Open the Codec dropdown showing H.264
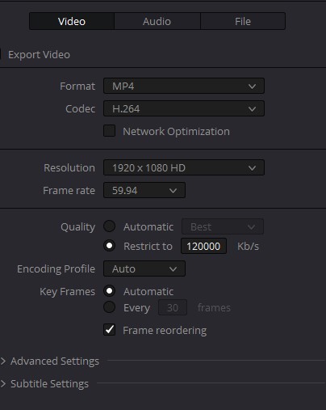 (184, 109)
